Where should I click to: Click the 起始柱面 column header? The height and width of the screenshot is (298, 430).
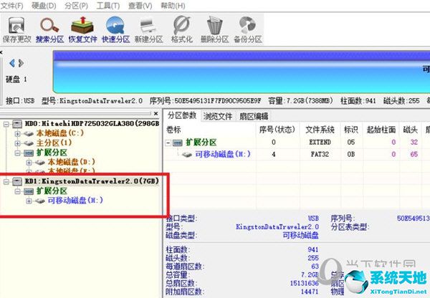(x=381, y=130)
